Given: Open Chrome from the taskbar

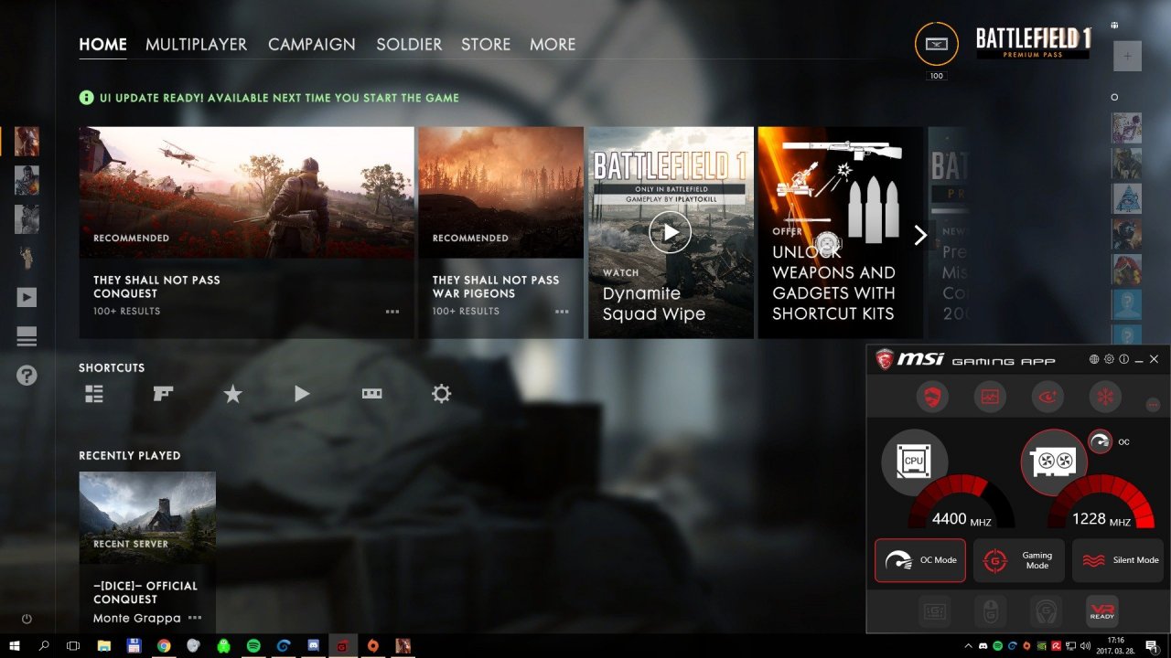Looking at the screenshot, I should tap(164, 645).
